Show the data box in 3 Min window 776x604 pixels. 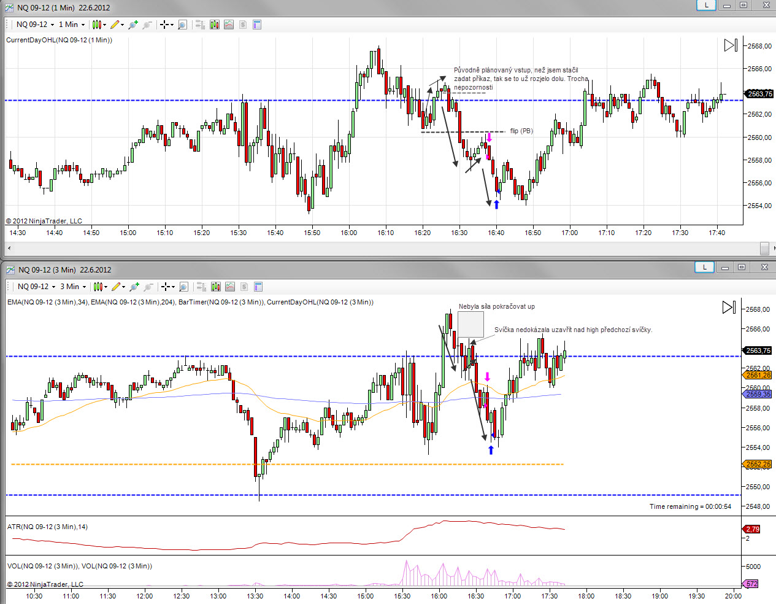click(183, 287)
